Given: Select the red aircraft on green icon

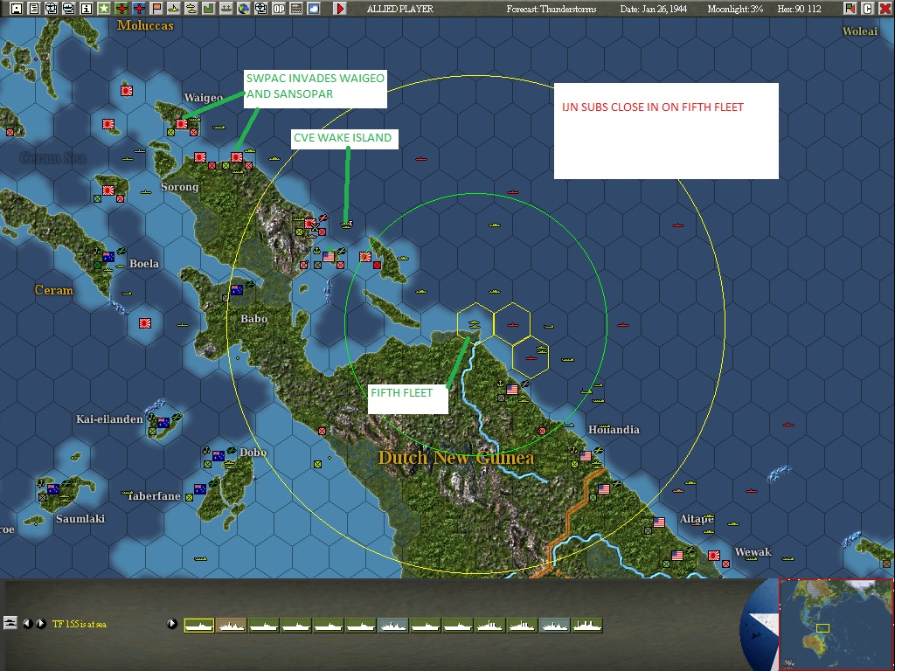Looking at the screenshot, I should tap(121, 9).
